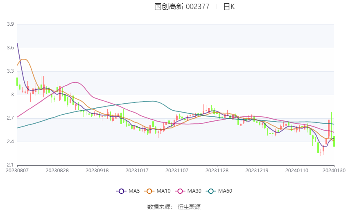Click the data source text 数据来源：恒生聚源

(x=174, y=207)
